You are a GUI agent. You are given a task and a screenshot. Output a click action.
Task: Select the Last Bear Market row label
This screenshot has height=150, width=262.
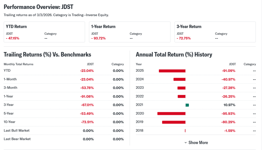coord(17,139)
